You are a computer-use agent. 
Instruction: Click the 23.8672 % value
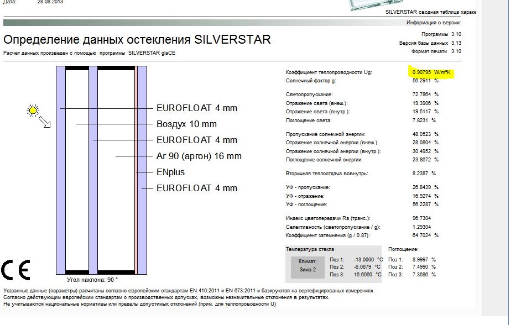tap(425, 160)
